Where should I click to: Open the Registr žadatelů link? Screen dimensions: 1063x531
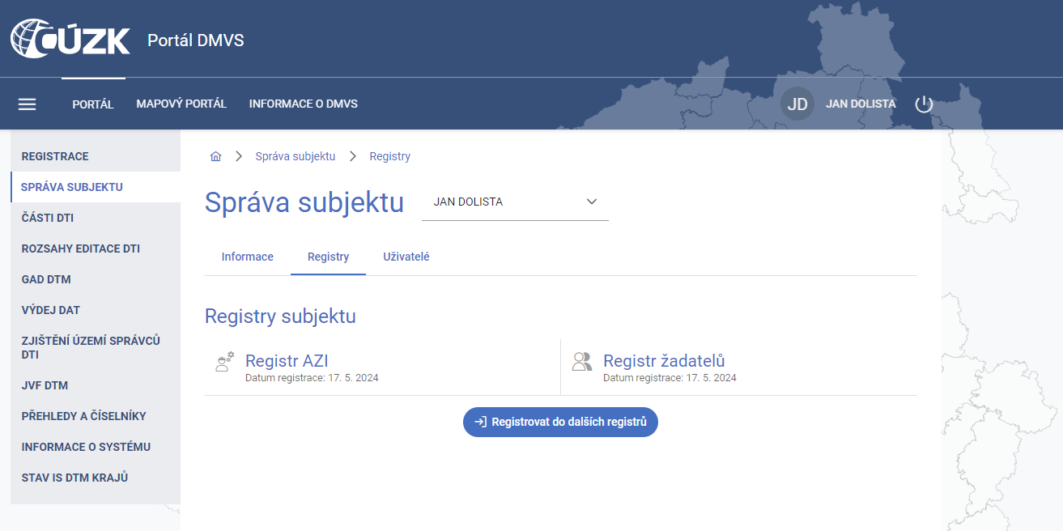pos(664,361)
